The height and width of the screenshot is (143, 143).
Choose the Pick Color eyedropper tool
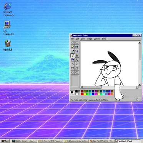[73, 51]
